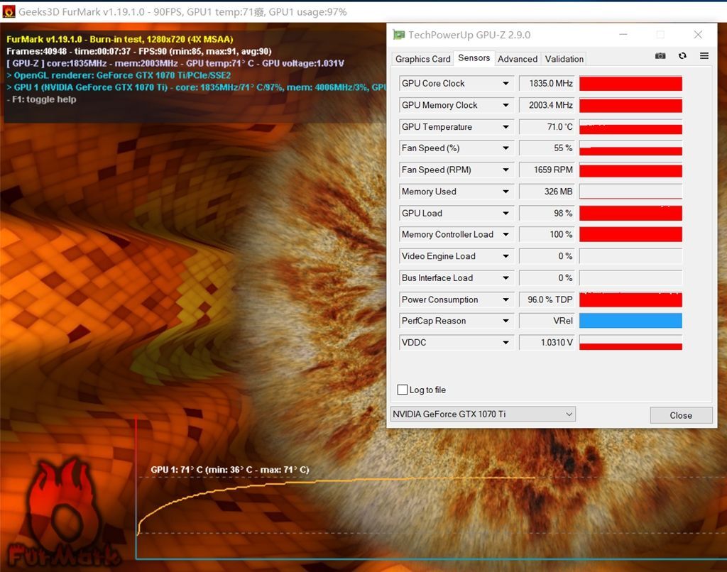Click the Fan Speed (RPM) history graph
Screen dimensions: 727x572
click(630, 170)
